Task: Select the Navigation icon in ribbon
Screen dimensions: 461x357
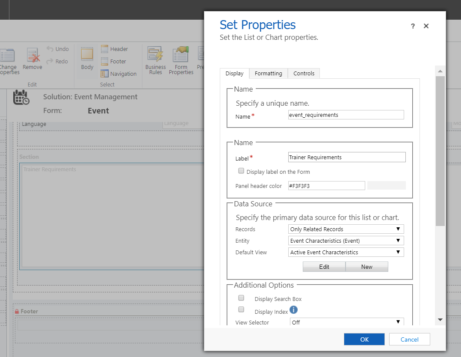Action: click(x=105, y=74)
